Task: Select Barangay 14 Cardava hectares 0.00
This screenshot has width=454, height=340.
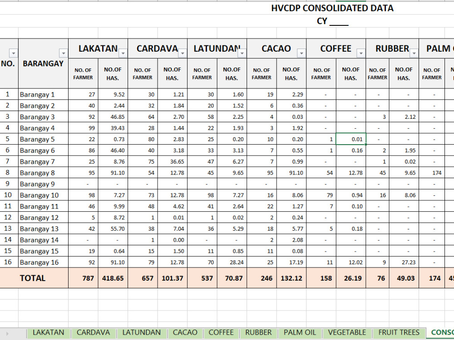Action: click(173, 240)
